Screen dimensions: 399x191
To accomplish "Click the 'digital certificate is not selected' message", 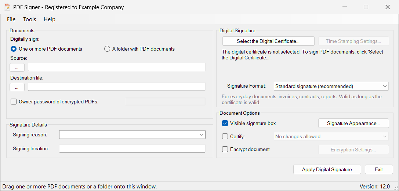I will tap(302, 55).
